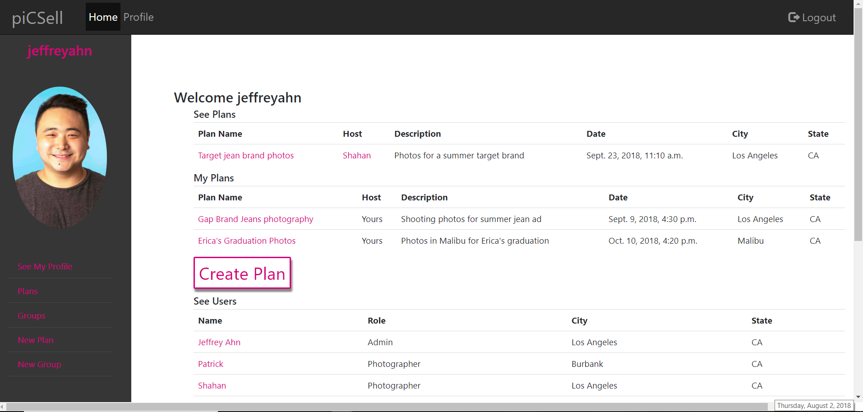Click Description header in See Plans table
Image resolution: width=863 pixels, height=412 pixels.
pos(418,134)
